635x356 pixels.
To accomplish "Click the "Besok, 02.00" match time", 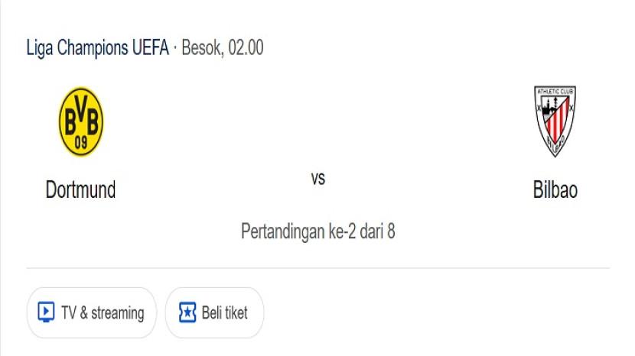I will click(223, 47).
